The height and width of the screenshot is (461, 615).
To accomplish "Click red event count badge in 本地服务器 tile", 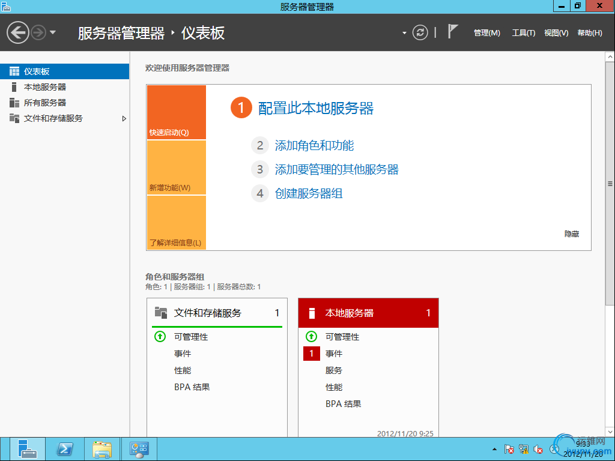I will [312, 354].
